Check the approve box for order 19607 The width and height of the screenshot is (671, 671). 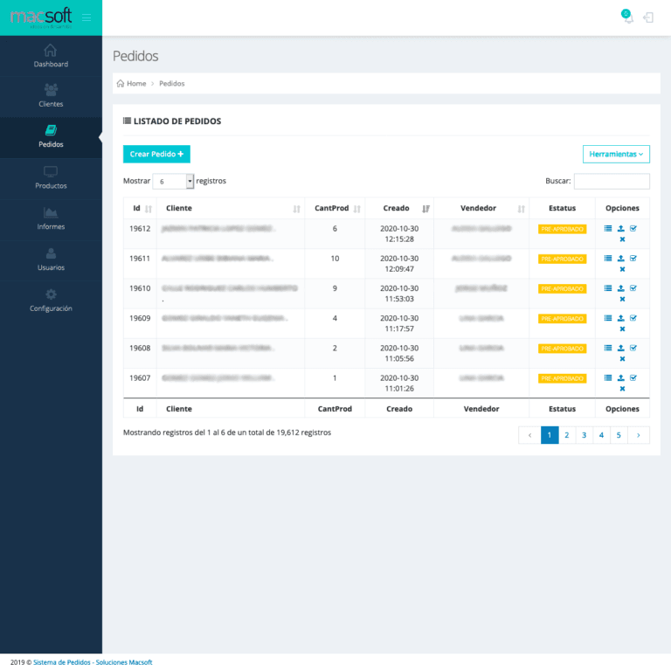633,377
